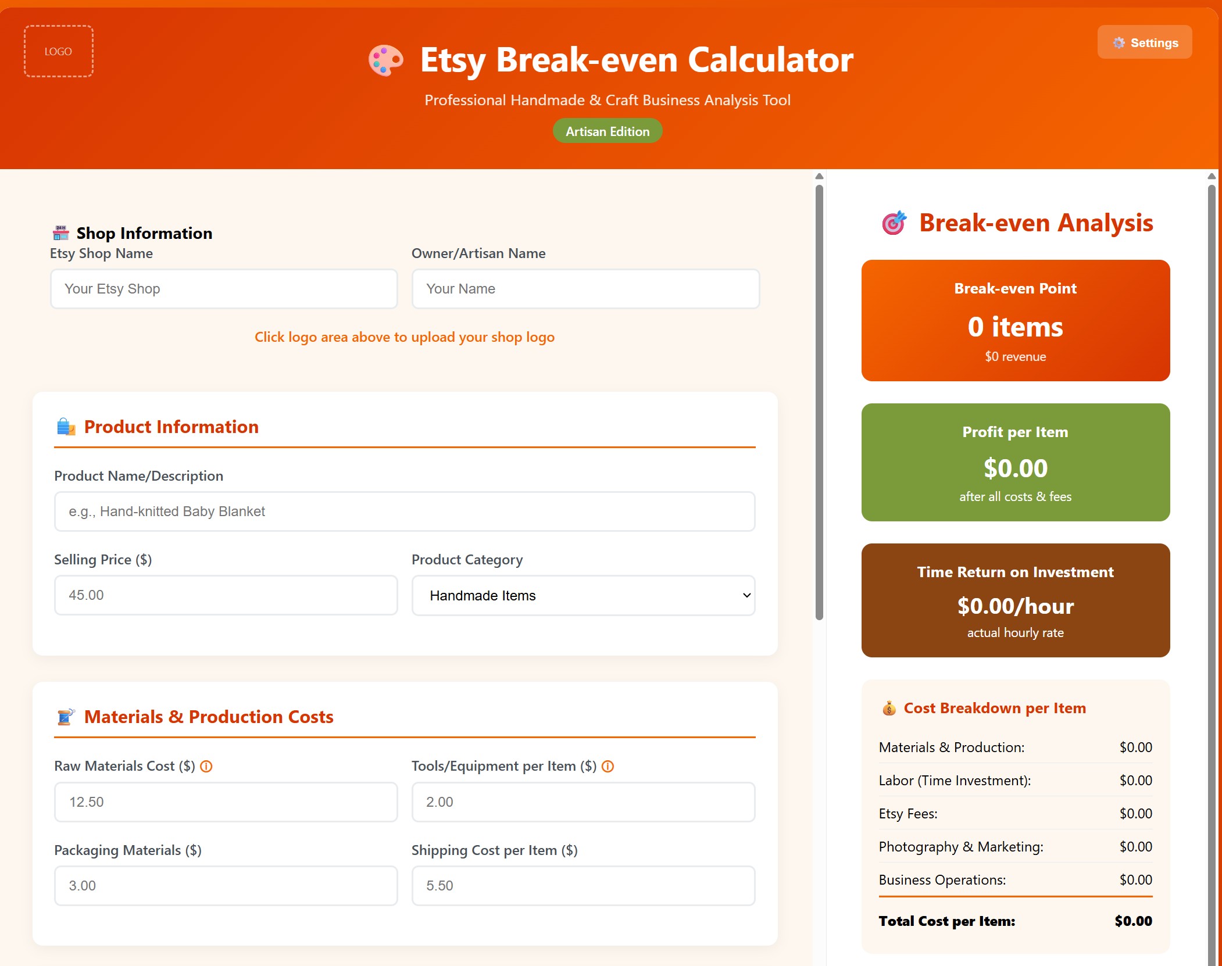
Task: Click the storefront icon beside Shop Information
Action: 61,232
